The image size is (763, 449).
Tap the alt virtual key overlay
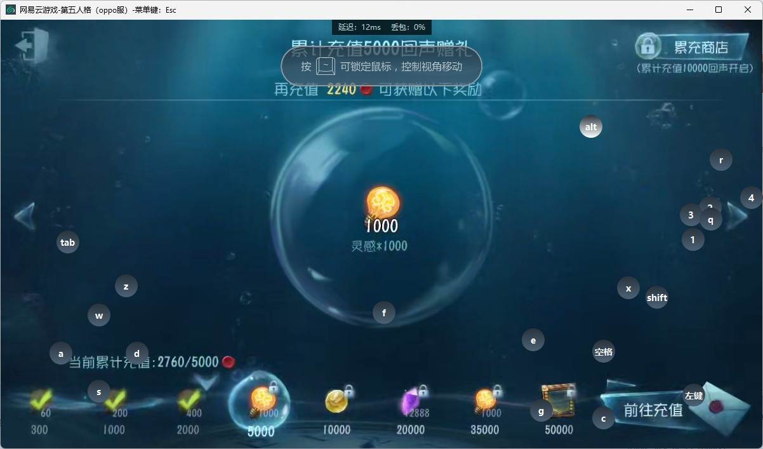click(591, 127)
